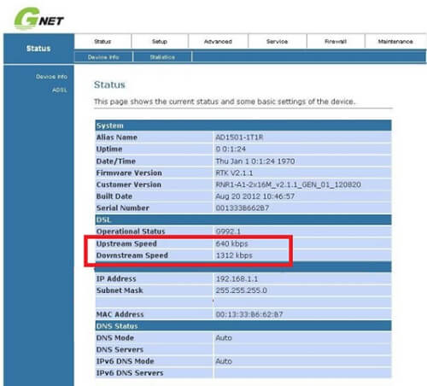427x386 pixels.
Task: Click the DNS Servers label
Action: coord(120,349)
